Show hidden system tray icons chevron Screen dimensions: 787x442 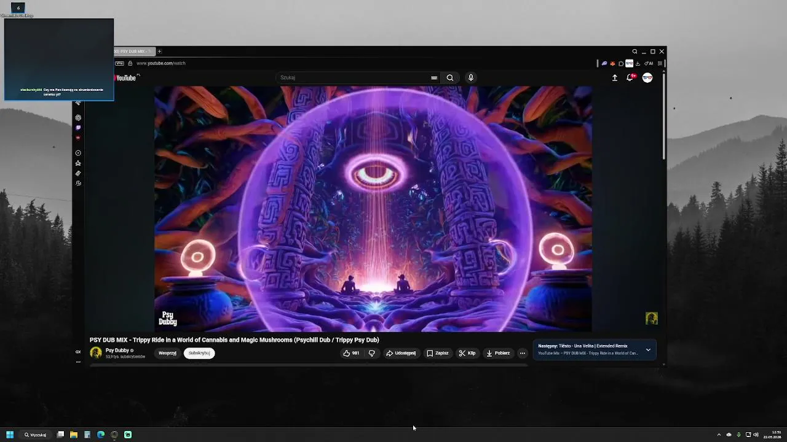click(719, 435)
